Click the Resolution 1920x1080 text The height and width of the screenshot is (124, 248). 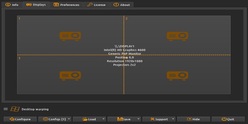tap(125, 61)
